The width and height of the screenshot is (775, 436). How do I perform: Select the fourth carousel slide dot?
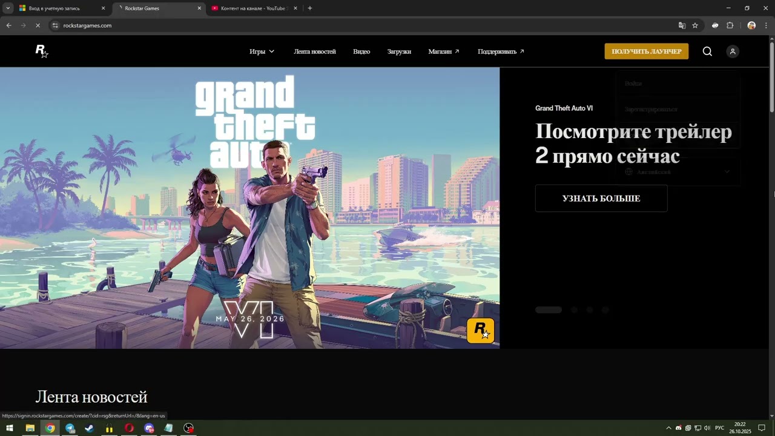tap(605, 310)
